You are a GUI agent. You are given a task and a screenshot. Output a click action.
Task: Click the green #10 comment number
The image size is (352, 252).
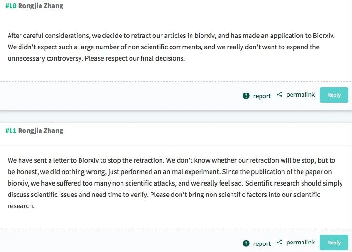click(10, 6)
